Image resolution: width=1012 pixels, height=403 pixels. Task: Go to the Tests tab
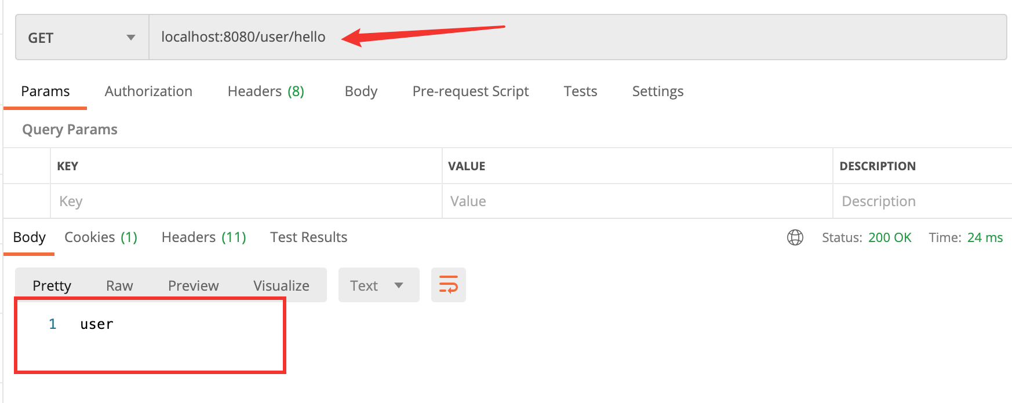pos(580,91)
